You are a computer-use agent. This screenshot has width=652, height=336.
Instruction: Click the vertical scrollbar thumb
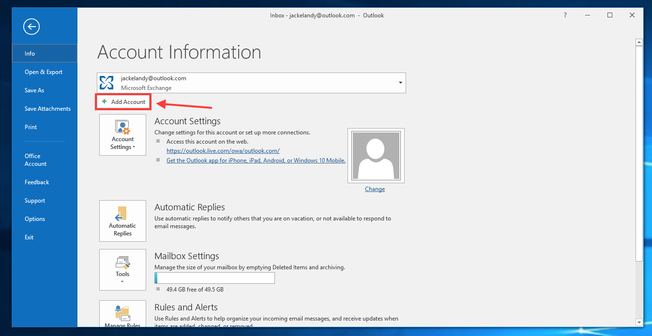coord(639,153)
